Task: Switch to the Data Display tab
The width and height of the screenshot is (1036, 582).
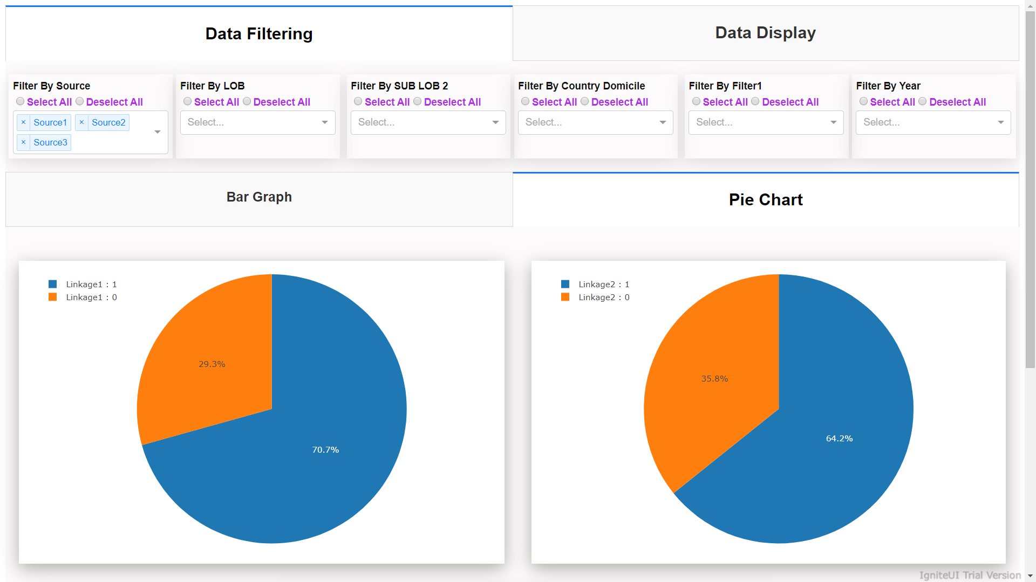Action: point(765,33)
